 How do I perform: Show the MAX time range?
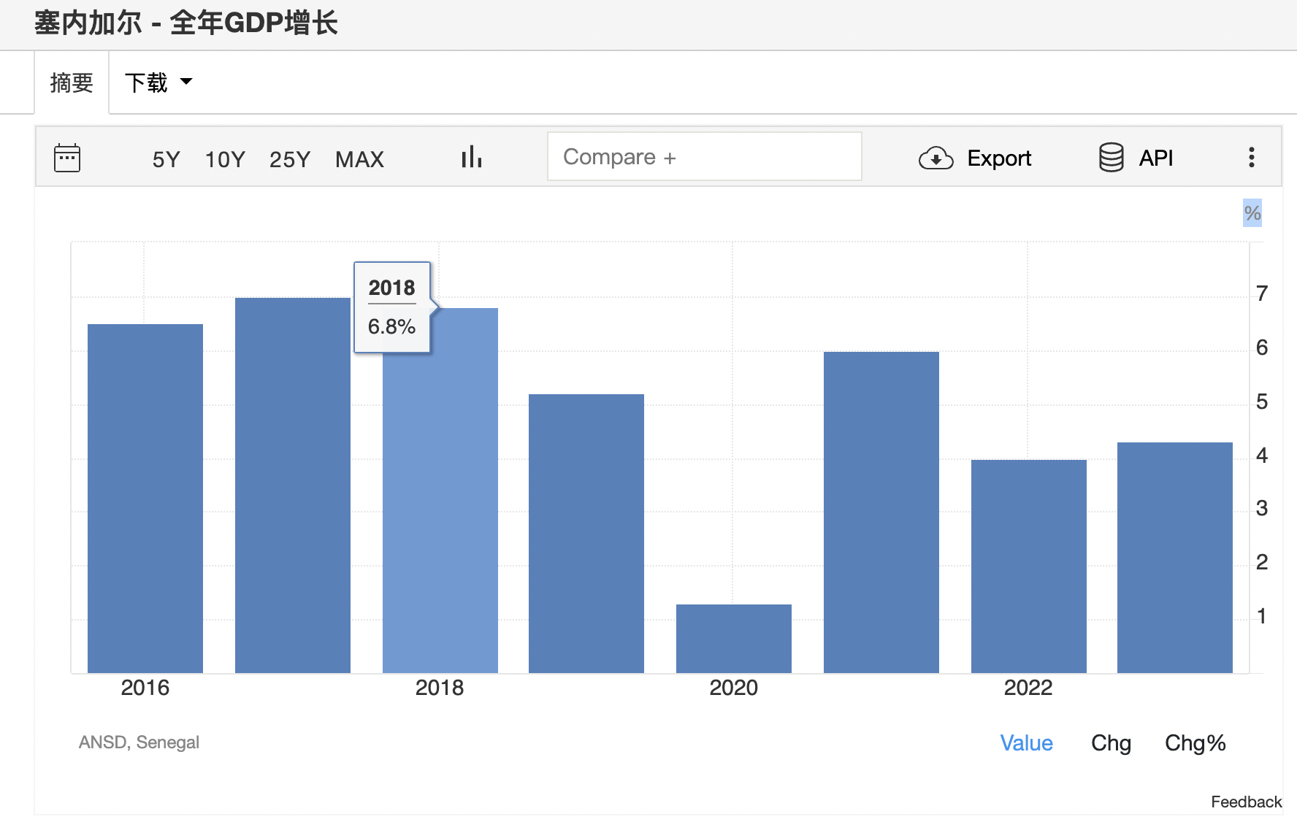pos(359,159)
